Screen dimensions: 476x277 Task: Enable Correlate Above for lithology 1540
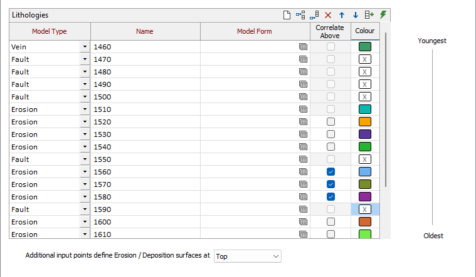331,146
